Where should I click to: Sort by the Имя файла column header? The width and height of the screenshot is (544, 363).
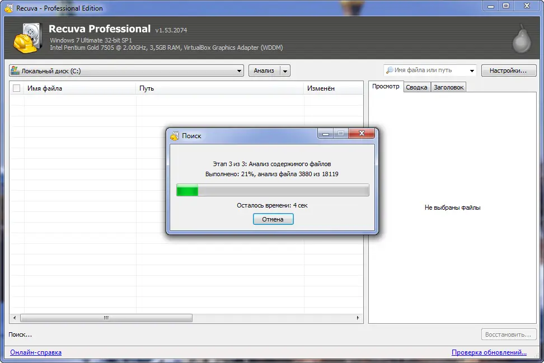tap(79, 88)
